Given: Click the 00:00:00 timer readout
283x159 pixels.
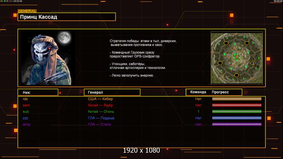Looking at the screenshot, I should [278, 1].
